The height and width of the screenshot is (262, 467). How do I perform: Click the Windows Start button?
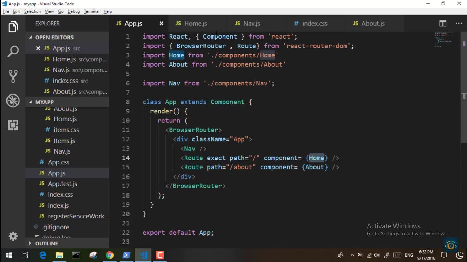click(9, 255)
